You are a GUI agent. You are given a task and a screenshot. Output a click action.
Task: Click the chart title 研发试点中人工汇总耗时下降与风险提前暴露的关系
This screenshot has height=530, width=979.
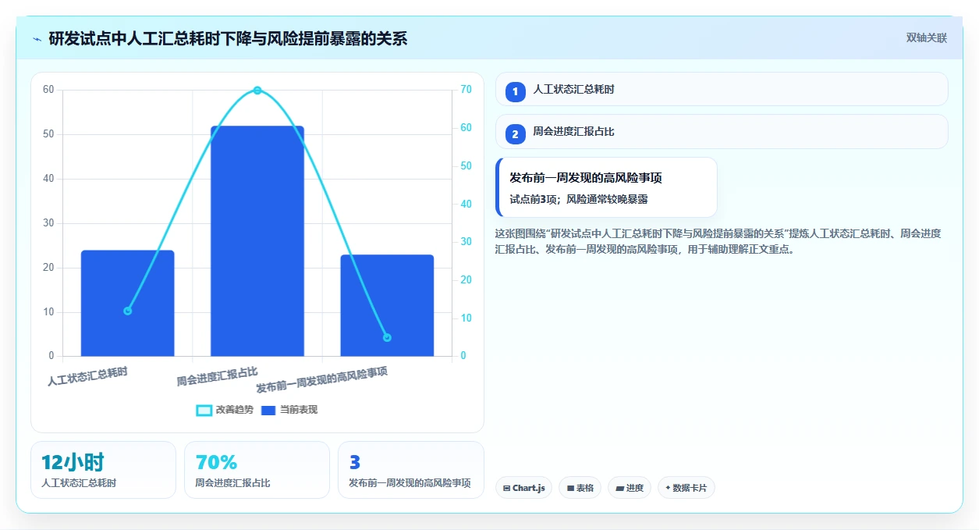pos(228,38)
